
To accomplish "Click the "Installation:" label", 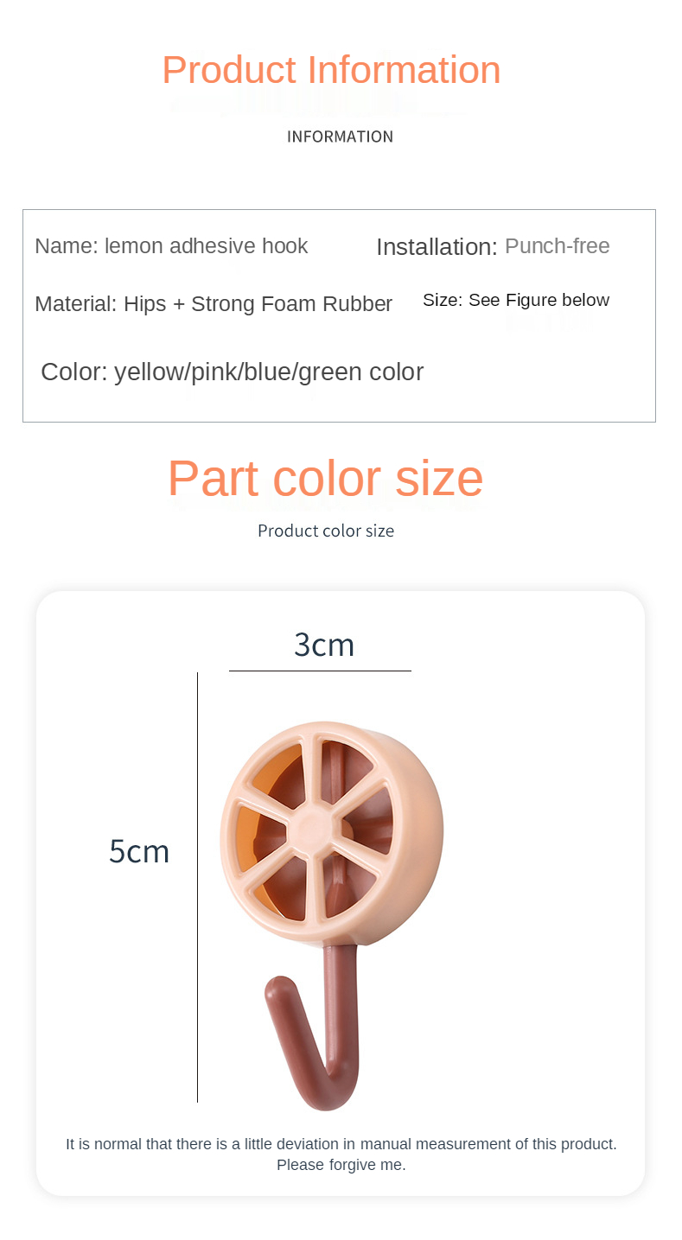I will 437,247.
